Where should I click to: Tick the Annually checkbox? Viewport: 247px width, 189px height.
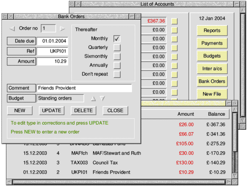tap(117, 65)
